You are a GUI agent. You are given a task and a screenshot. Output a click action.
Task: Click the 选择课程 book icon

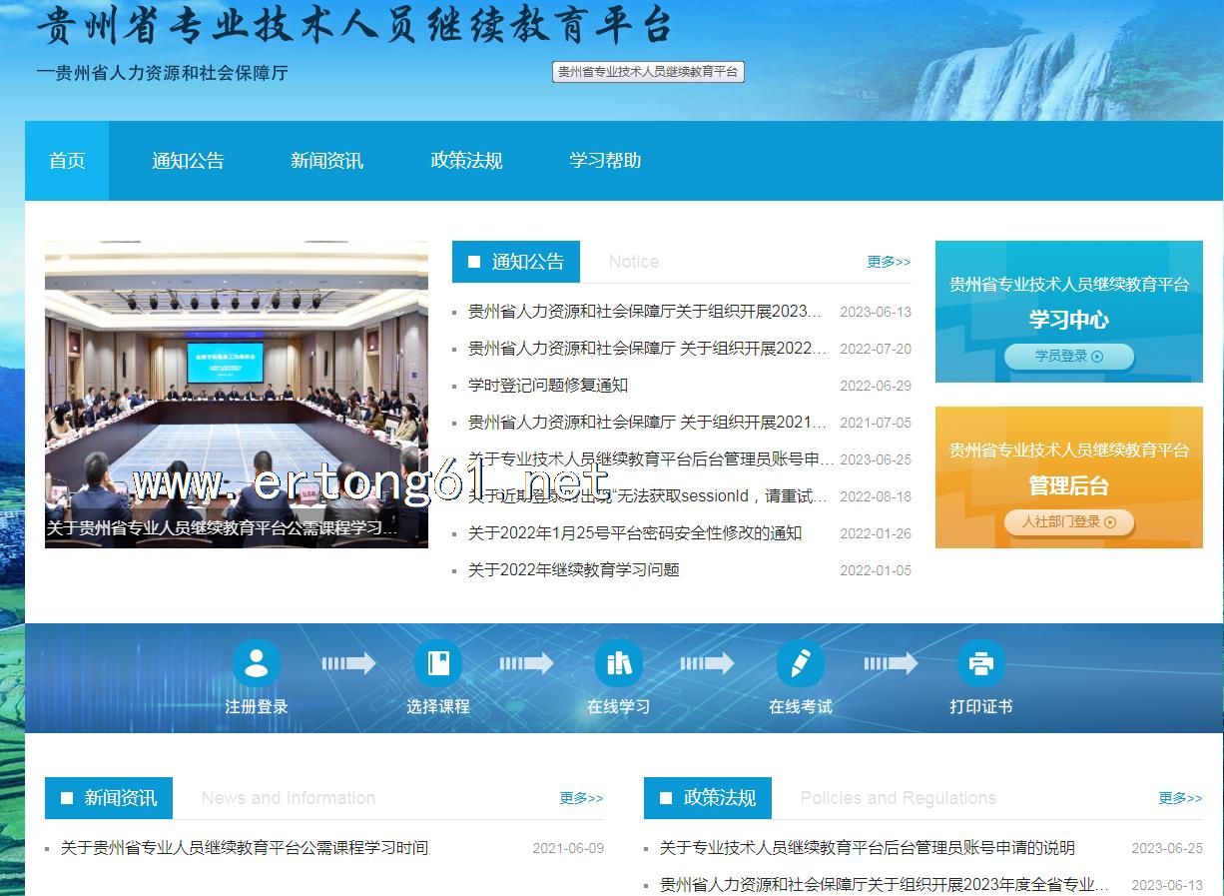point(437,663)
